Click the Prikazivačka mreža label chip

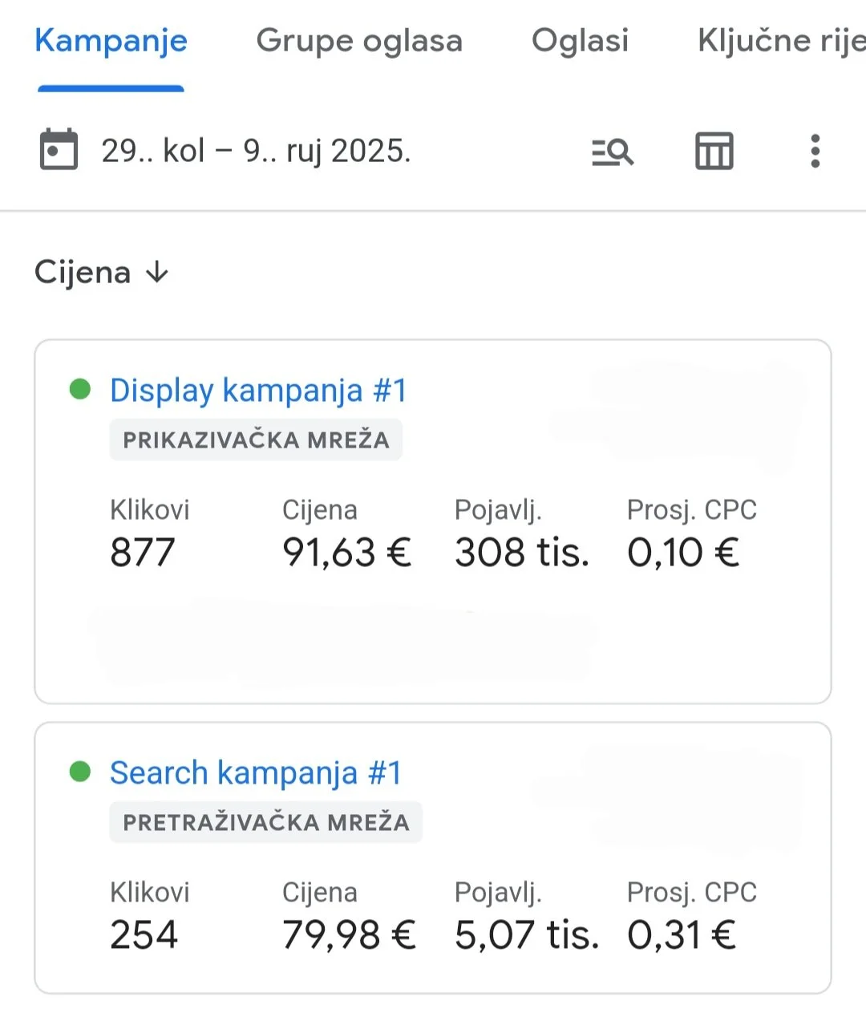click(x=256, y=440)
